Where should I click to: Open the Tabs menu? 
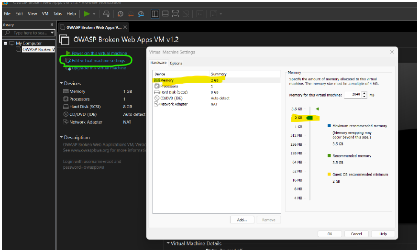[57, 14]
